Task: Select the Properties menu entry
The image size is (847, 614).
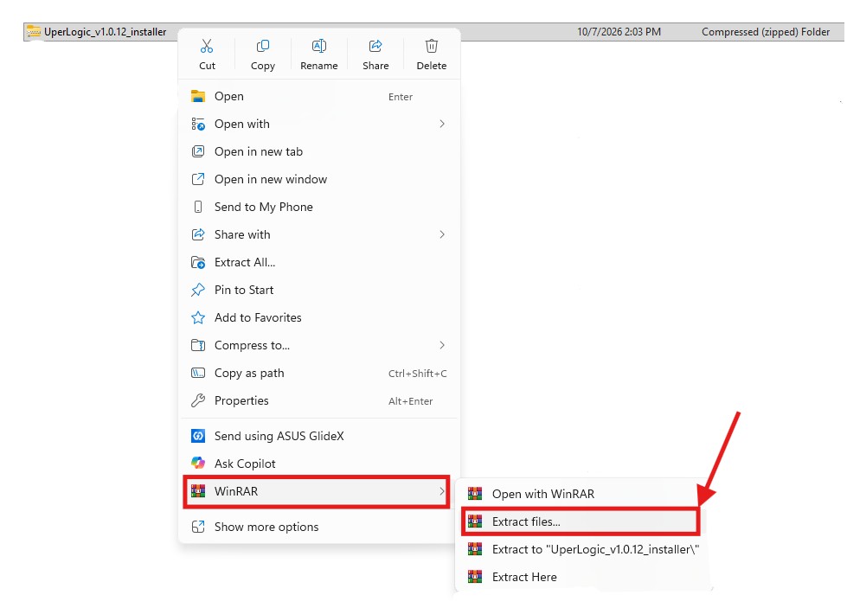Action: (319, 400)
